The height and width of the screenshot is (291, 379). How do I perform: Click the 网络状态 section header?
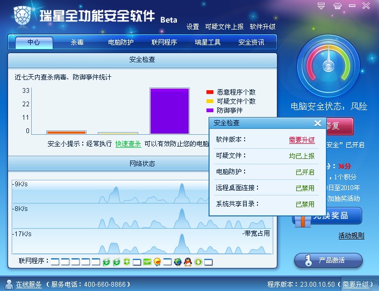[142, 164]
